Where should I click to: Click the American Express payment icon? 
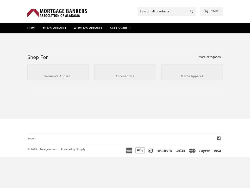pos(129,150)
